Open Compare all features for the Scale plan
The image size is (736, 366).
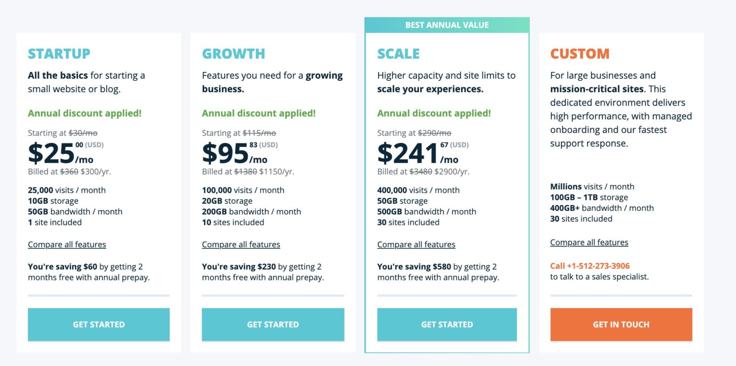click(416, 244)
